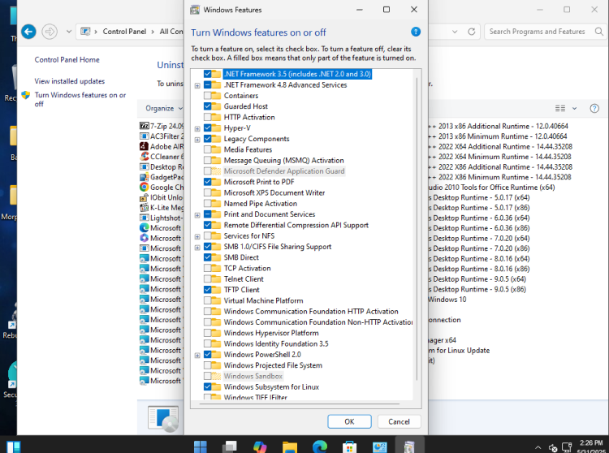Screen dimensions: 609x453
Task: Select Remote Differential Compression API Support row
Action: pyautogui.click(x=296, y=225)
